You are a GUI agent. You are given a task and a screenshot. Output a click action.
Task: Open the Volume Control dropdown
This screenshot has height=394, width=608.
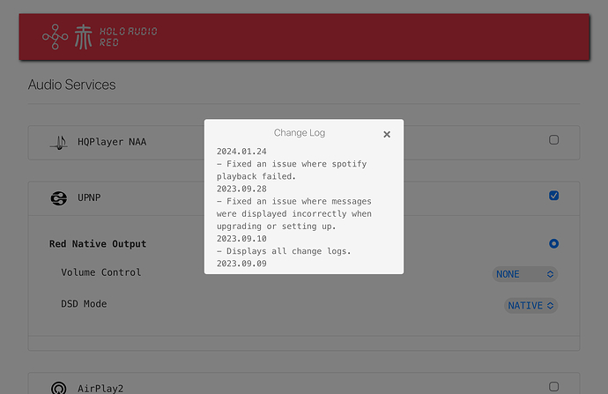tap(524, 274)
